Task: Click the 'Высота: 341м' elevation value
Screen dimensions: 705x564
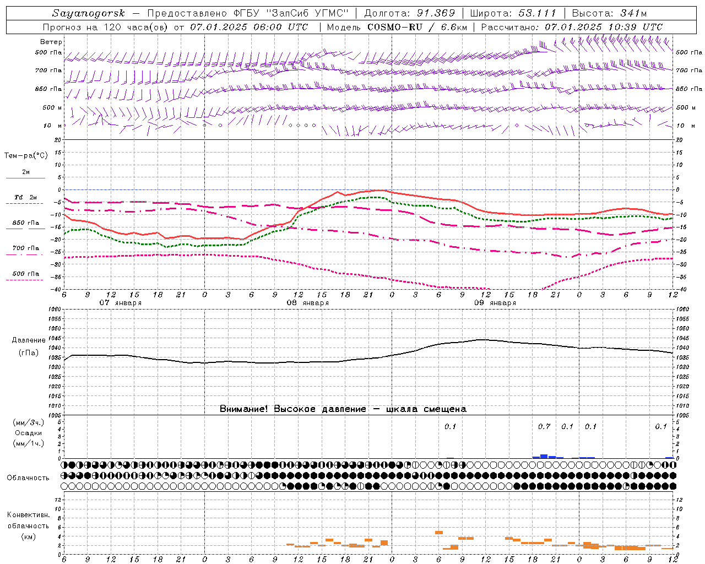Action: [x=609, y=13]
